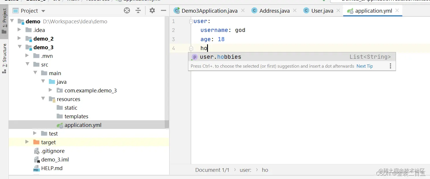The image size is (430, 179).
Task: Expand the .idea folder
Action: (19, 30)
